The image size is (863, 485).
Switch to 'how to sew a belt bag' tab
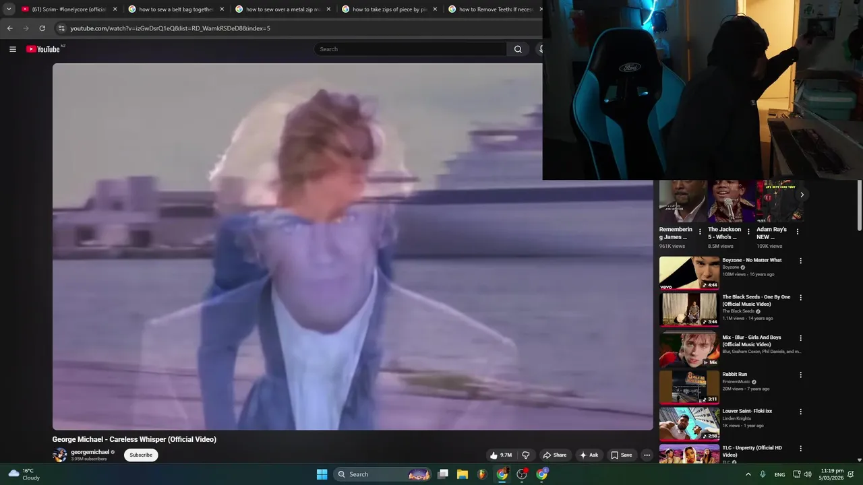tap(175, 9)
